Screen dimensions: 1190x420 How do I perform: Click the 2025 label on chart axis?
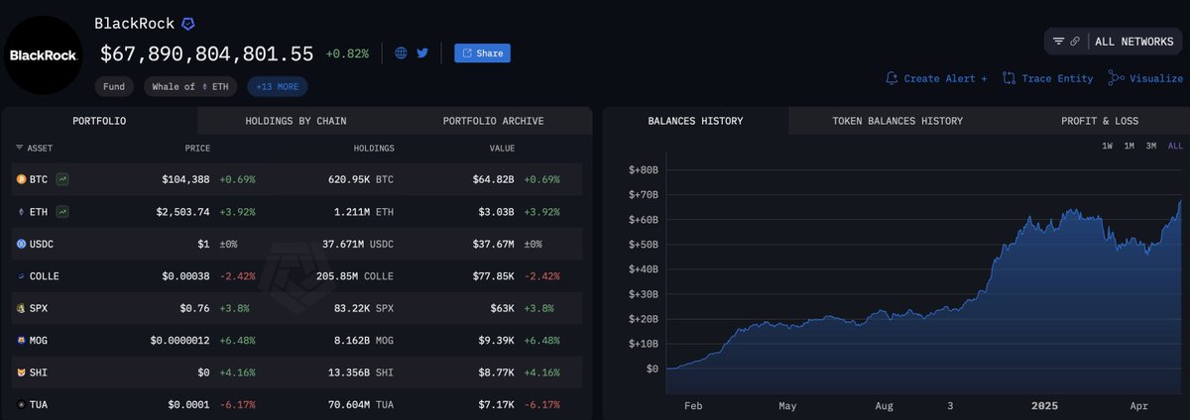[x=1046, y=405]
